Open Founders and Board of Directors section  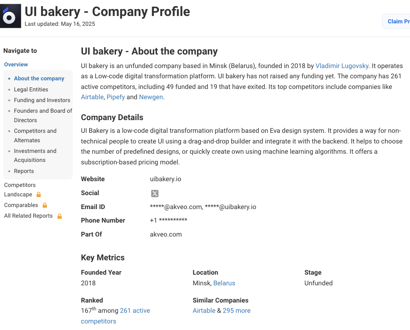click(43, 115)
